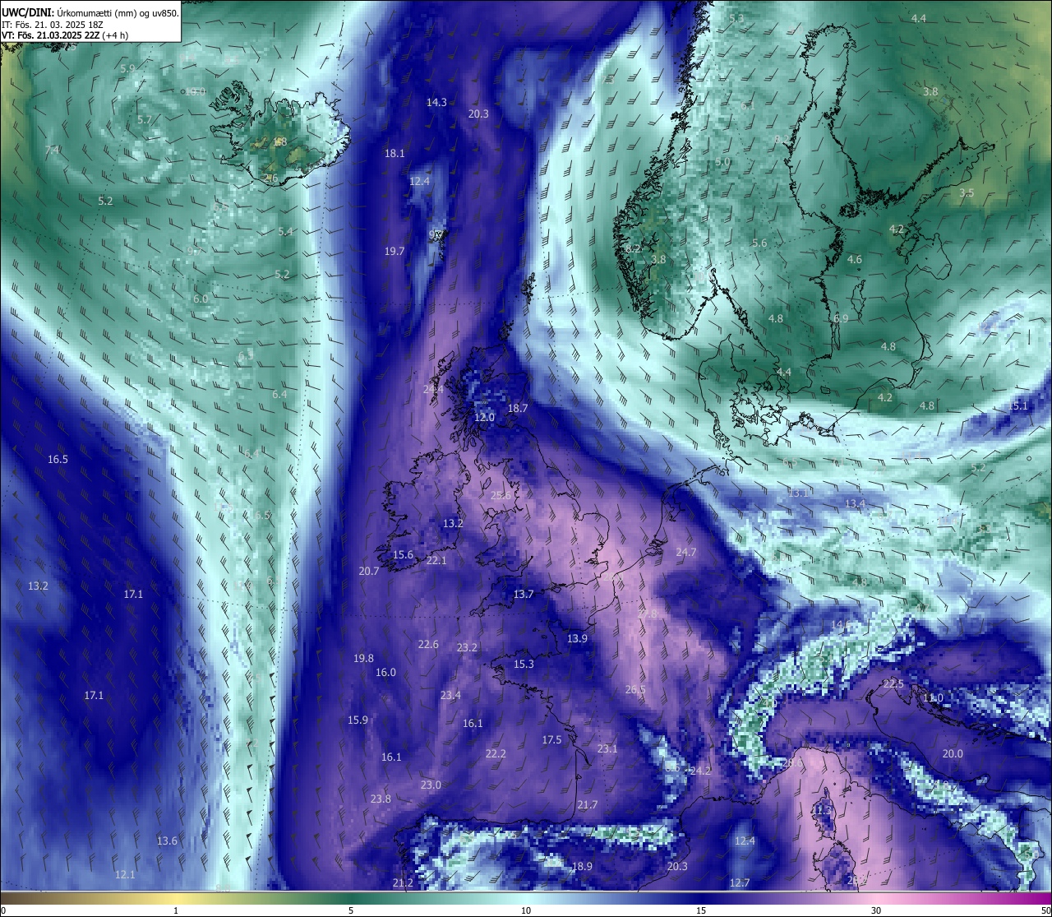This screenshot has width=1052, height=917.
Task: Click the 5.6 value label
Action: 759,243
